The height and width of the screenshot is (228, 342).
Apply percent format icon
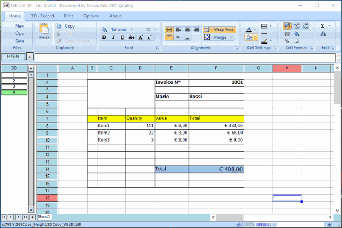(x=287, y=41)
